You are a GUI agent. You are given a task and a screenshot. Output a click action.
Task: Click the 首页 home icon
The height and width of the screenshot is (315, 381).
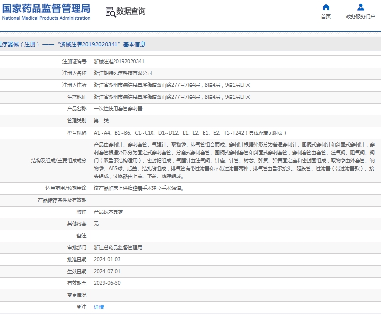[x=326, y=7]
